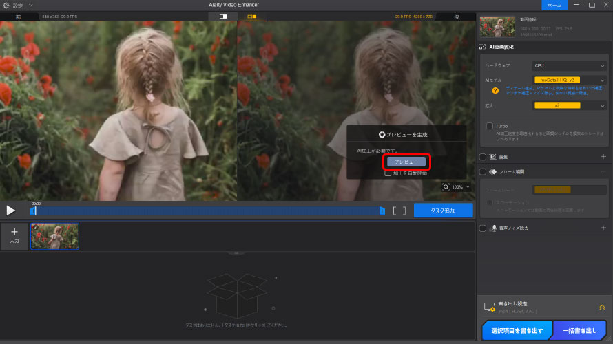Open the 設定 gear icon

tap(6, 6)
